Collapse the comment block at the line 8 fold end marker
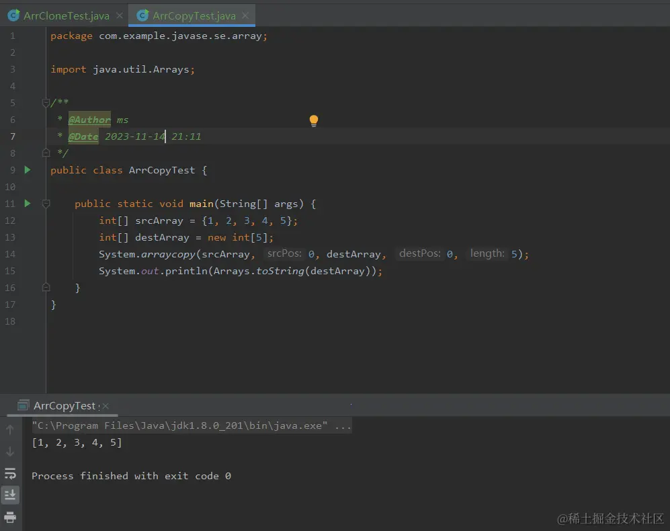This screenshot has height=531, width=670. pyautogui.click(x=46, y=153)
